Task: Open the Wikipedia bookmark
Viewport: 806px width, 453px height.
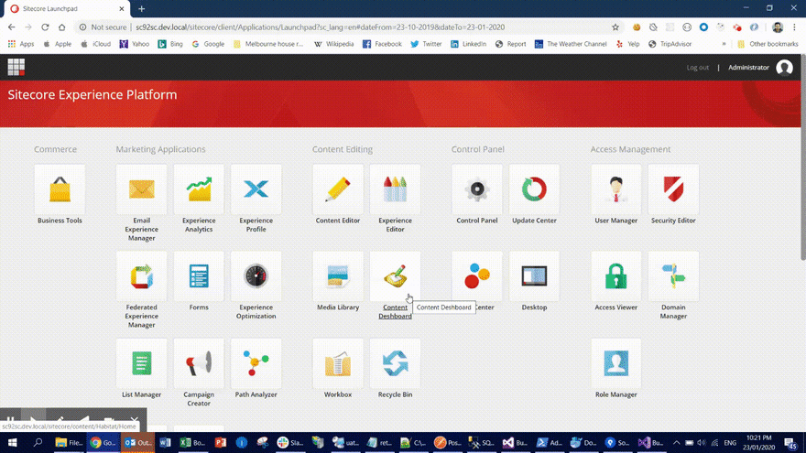Action: 333,44
